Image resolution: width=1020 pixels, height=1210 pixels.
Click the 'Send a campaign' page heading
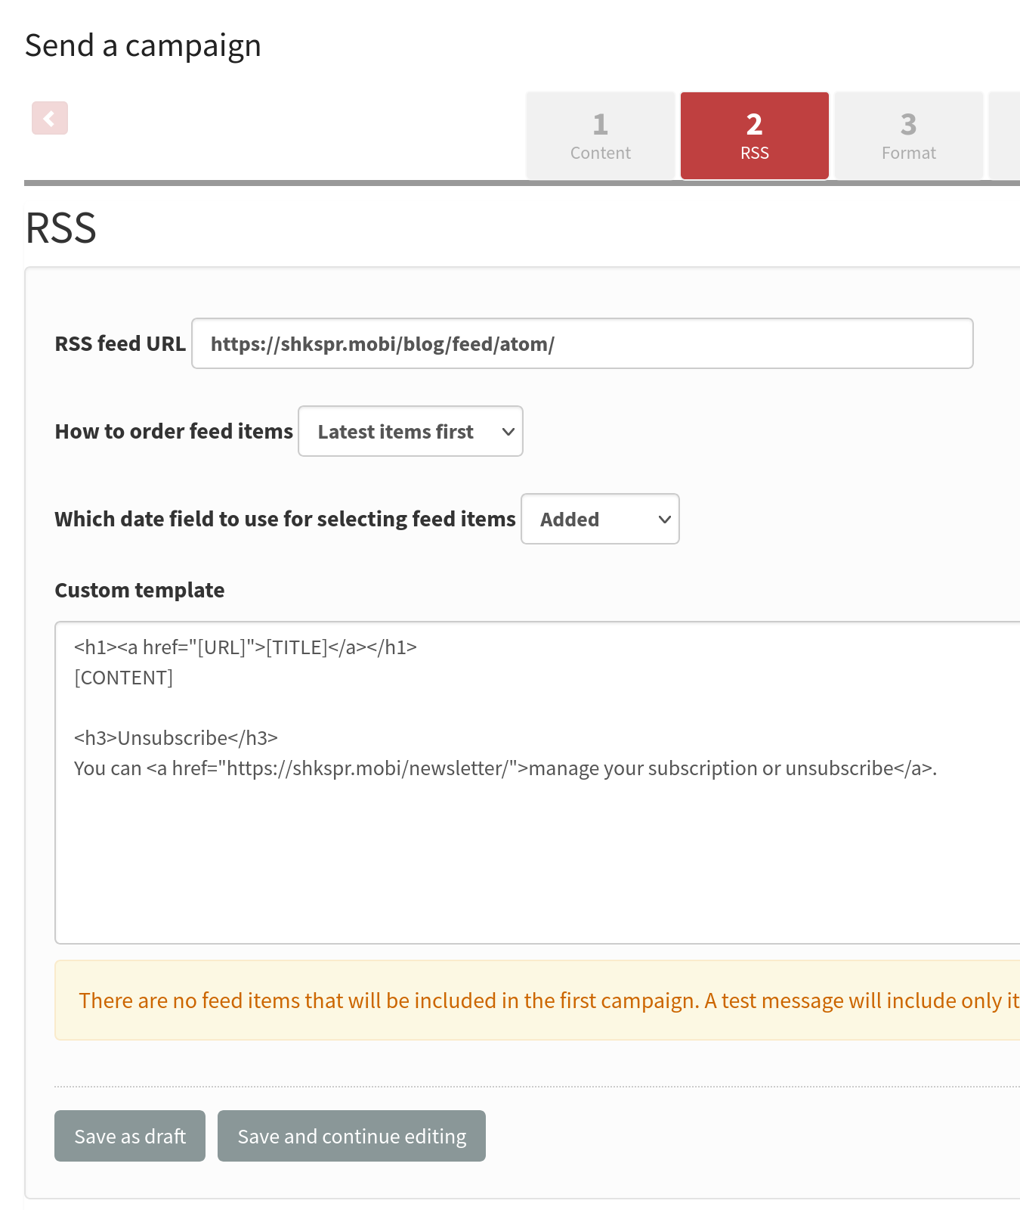pyautogui.click(x=143, y=46)
